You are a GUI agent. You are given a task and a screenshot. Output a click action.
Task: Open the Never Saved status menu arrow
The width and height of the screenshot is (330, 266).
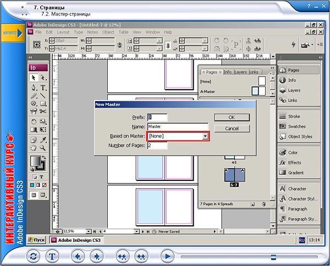coord(215,231)
